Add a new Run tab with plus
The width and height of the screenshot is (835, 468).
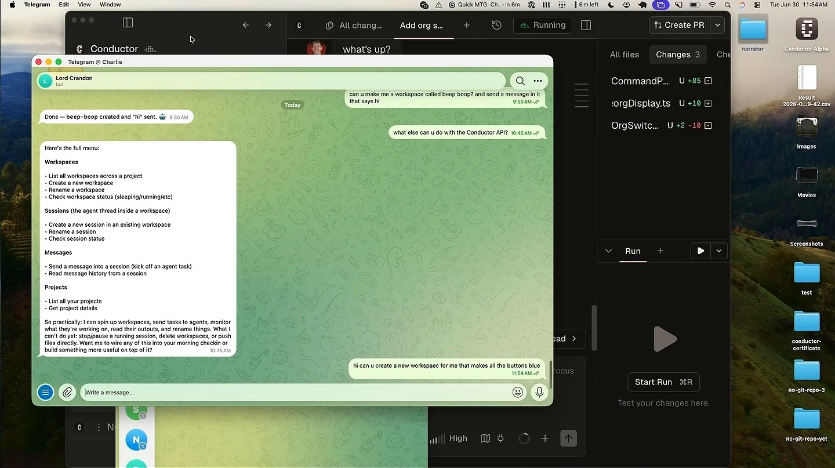[x=660, y=251]
